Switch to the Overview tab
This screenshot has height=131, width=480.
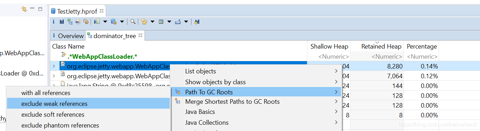[x=68, y=36]
